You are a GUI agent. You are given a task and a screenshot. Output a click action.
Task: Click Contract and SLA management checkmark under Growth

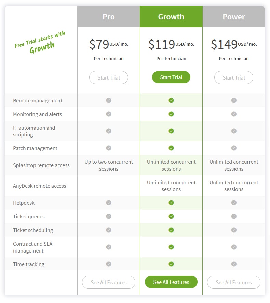[x=171, y=247]
